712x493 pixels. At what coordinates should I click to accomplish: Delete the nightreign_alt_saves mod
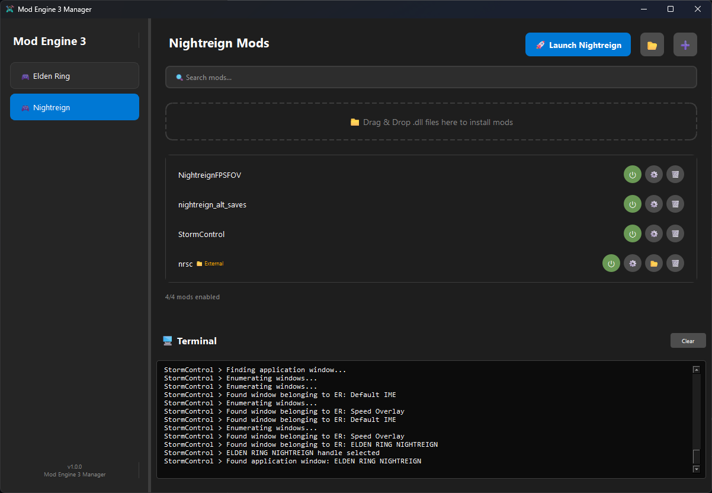pos(675,204)
